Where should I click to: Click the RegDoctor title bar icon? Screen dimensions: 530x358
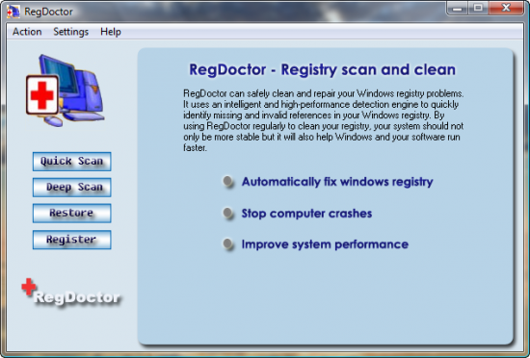coord(13,12)
